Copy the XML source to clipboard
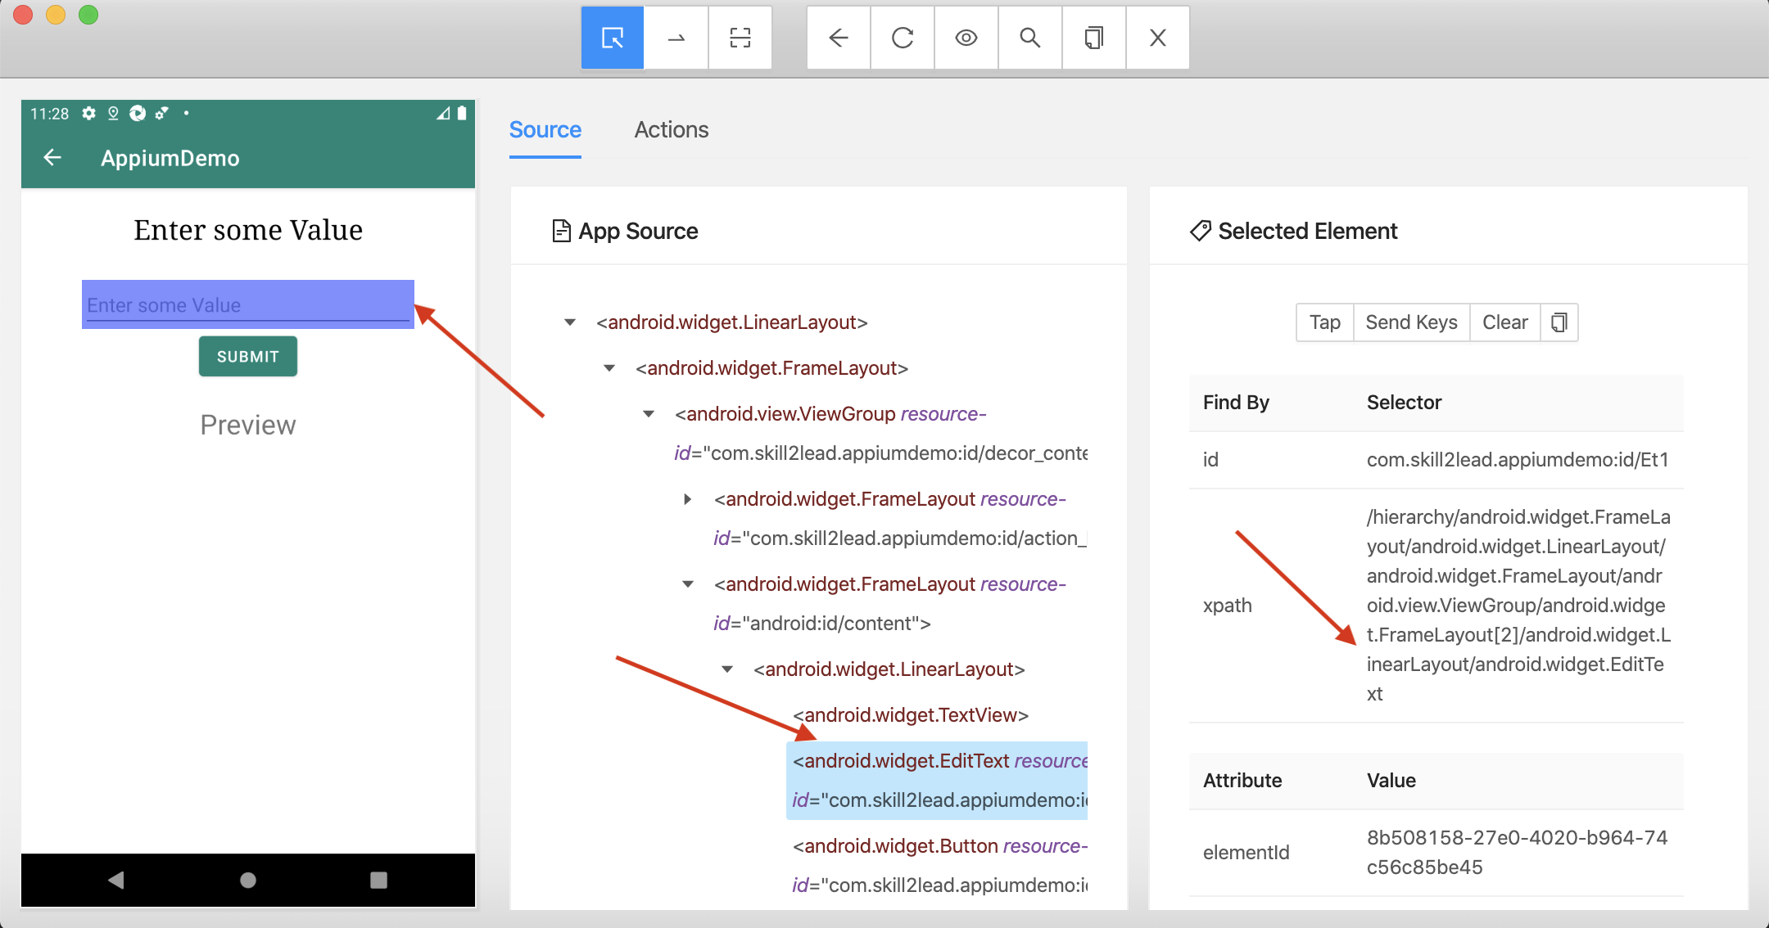1769x928 pixels. coord(1094,38)
